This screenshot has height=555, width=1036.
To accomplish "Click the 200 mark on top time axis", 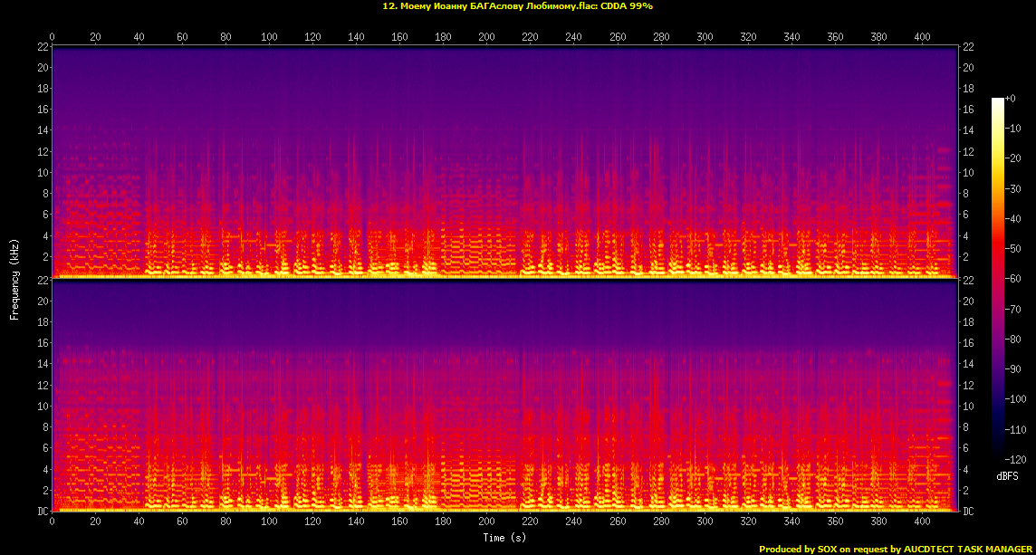I will [x=486, y=37].
